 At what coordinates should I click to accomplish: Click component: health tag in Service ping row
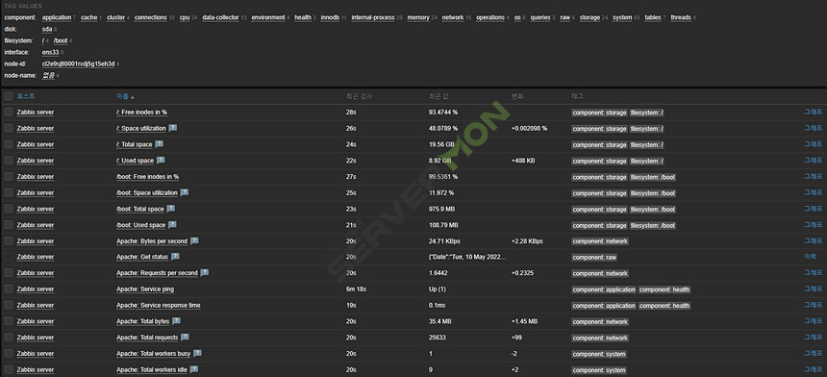(x=664, y=289)
